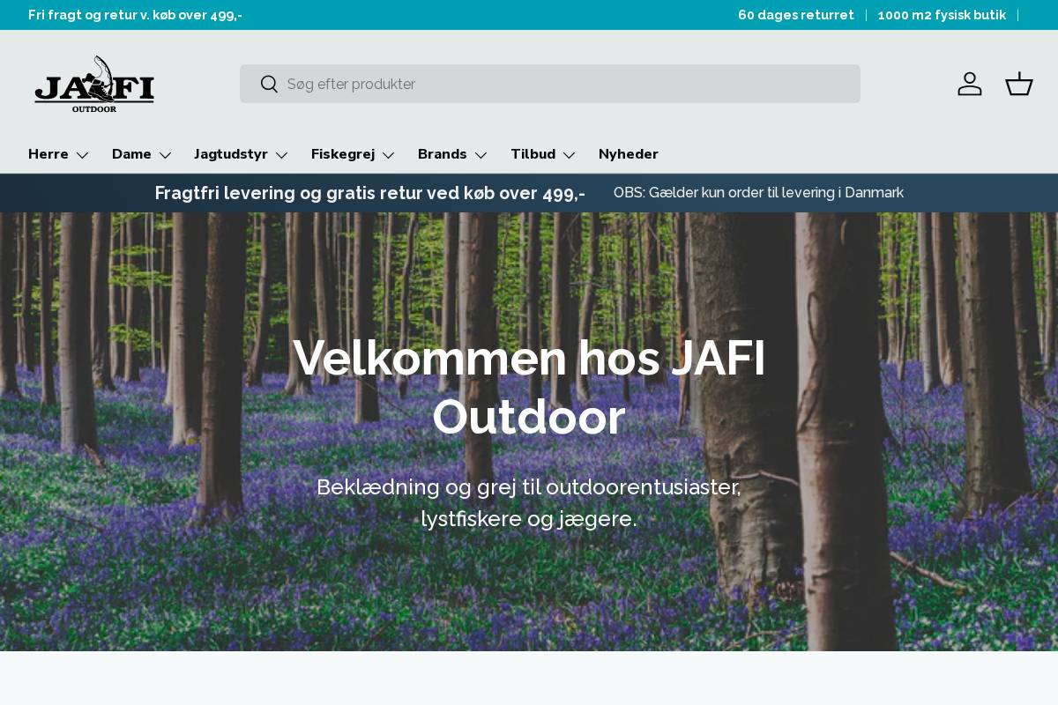Click the 'Velkommen hos JAFI Outdoor' heading
The width and height of the screenshot is (1058, 705).
point(529,387)
